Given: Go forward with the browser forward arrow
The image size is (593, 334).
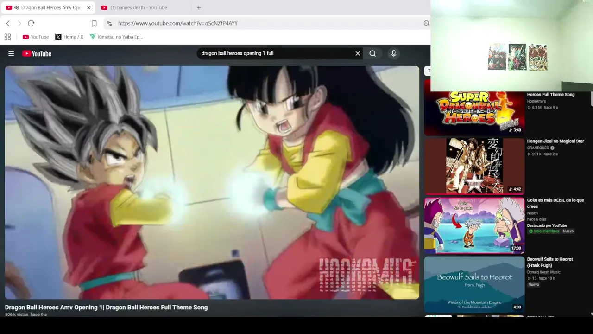Looking at the screenshot, I should point(19,23).
